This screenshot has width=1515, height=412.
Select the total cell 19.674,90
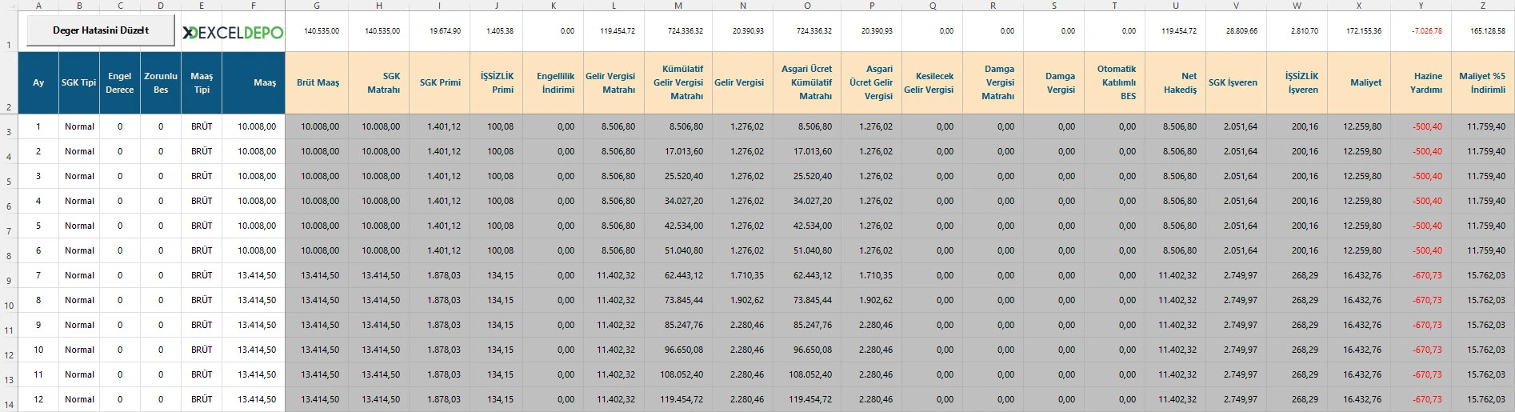(x=439, y=31)
